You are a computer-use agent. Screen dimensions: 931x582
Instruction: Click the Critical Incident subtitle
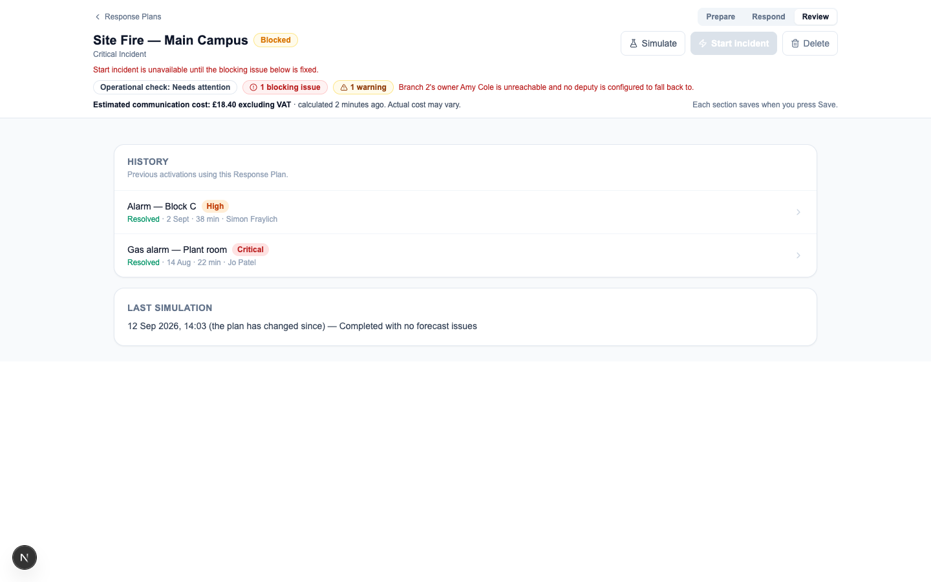pyautogui.click(x=120, y=54)
